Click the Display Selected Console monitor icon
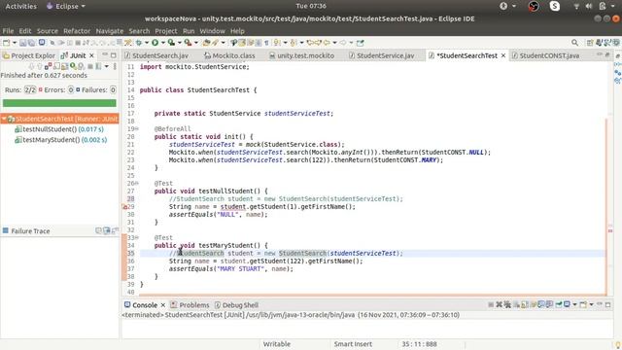622x350 pixels. (x=567, y=304)
